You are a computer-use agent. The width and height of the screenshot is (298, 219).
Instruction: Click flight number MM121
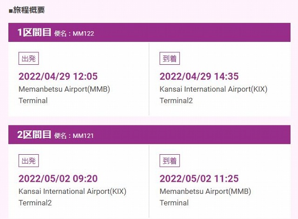click(83, 136)
